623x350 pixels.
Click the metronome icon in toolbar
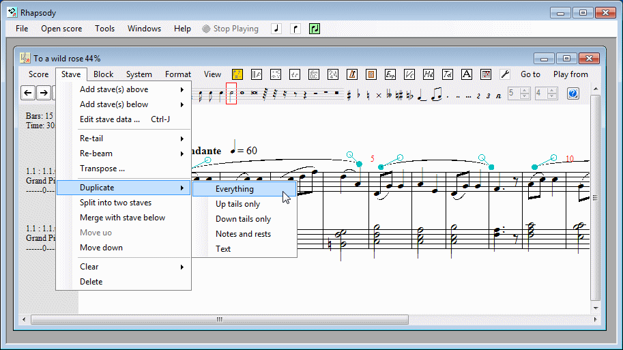click(352, 74)
